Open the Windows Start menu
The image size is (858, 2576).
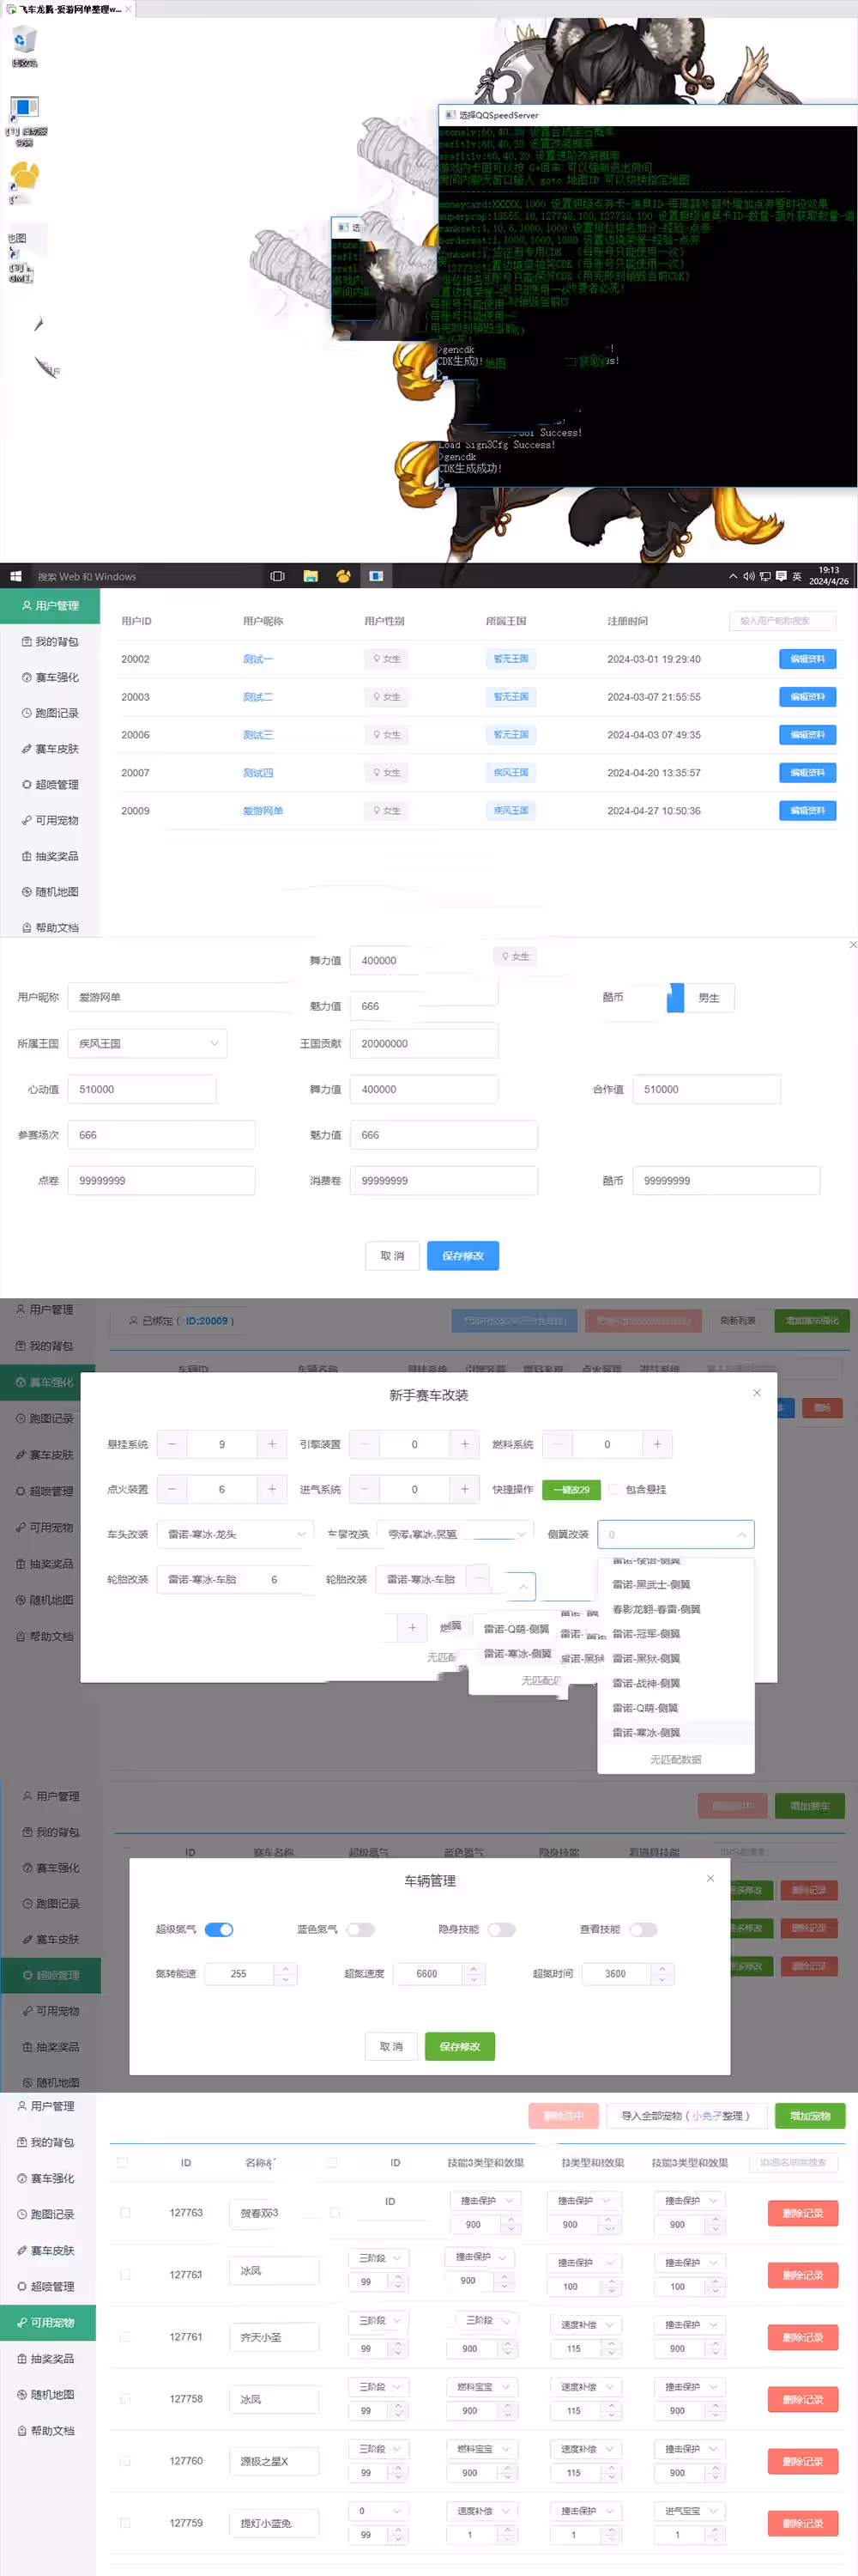click(x=15, y=576)
